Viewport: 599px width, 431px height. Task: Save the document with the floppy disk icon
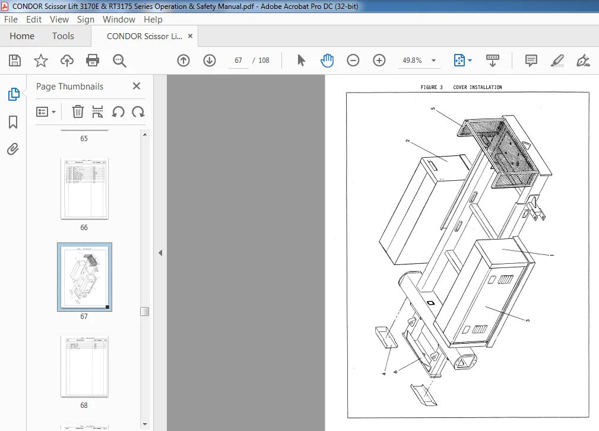[x=15, y=60]
